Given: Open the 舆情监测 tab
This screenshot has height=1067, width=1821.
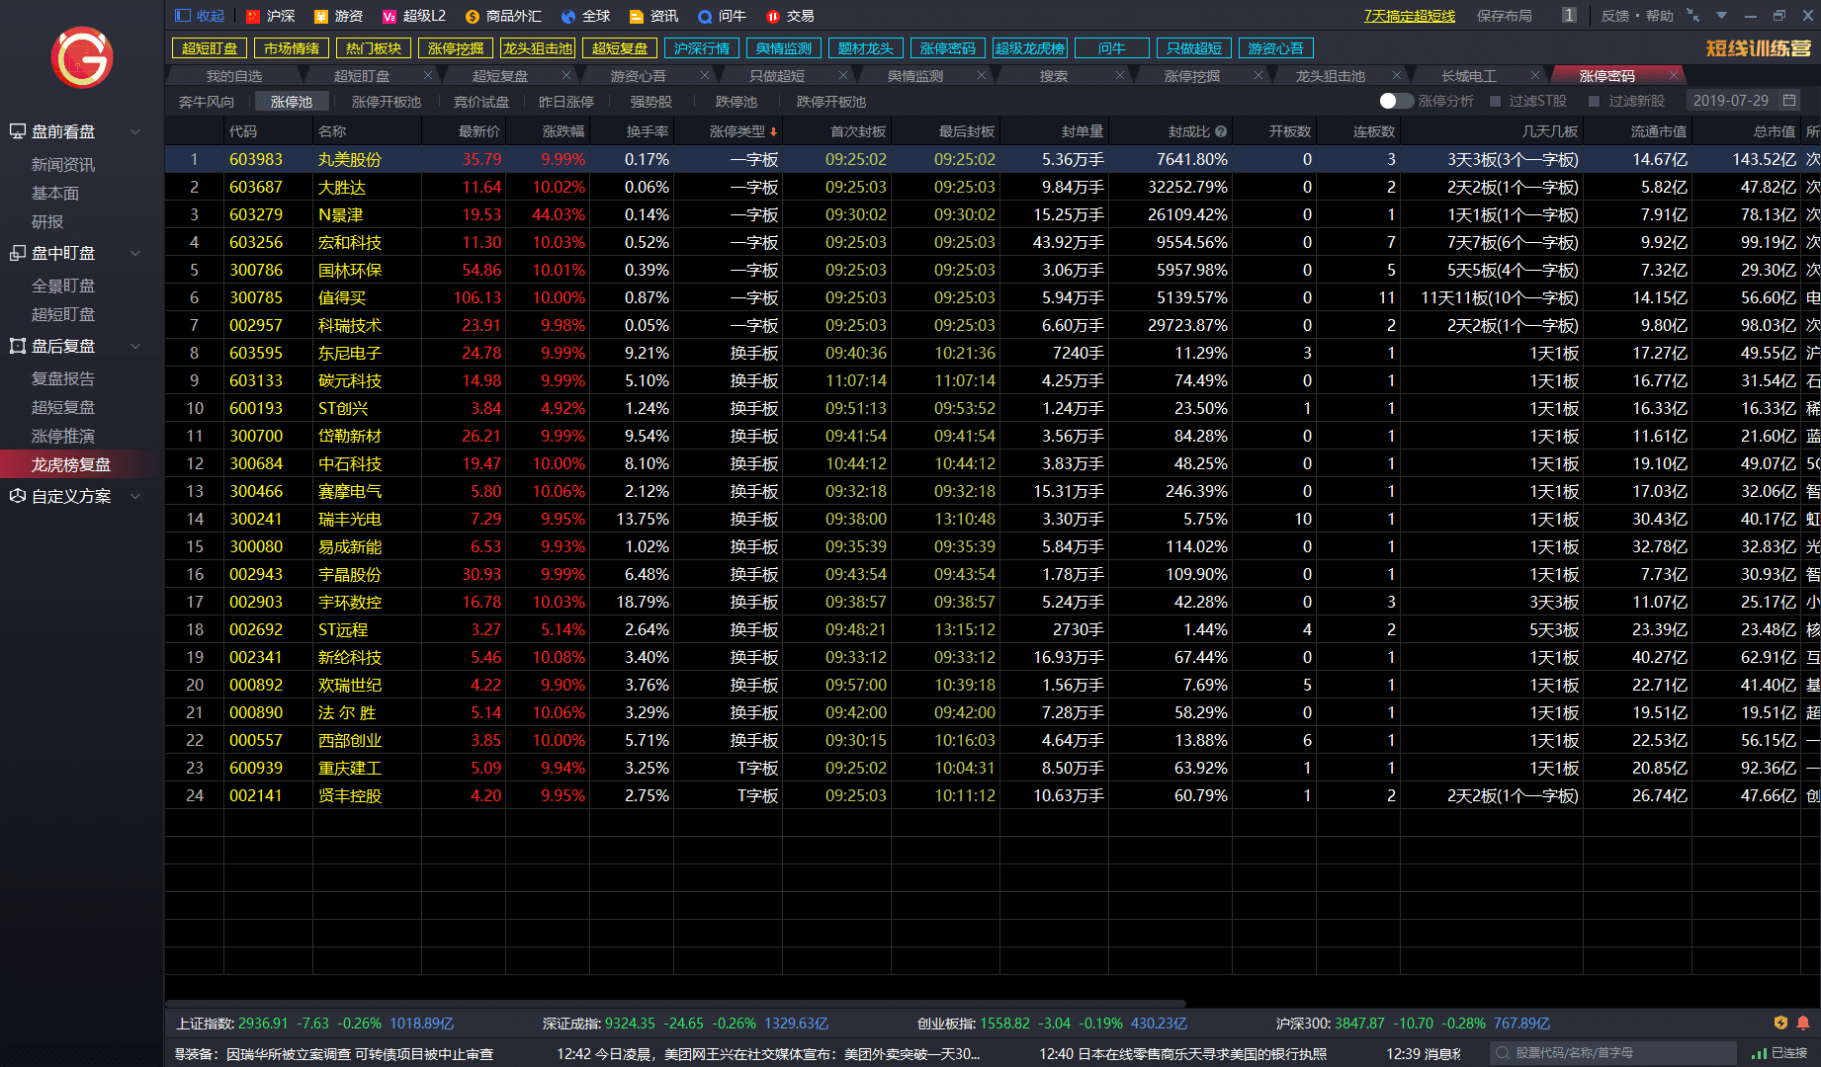Looking at the screenshot, I should 915,76.
